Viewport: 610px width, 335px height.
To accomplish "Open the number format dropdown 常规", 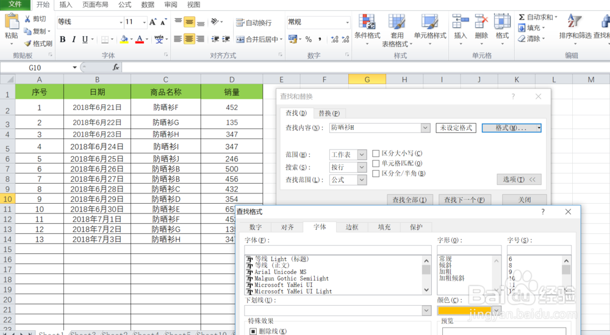I will [348, 22].
